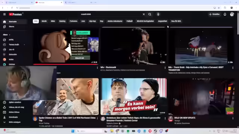
Task: Select the Live filter chip
Action: point(83,21)
